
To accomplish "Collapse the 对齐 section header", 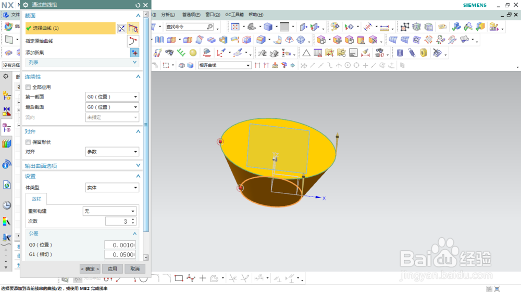I will (82, 132).
